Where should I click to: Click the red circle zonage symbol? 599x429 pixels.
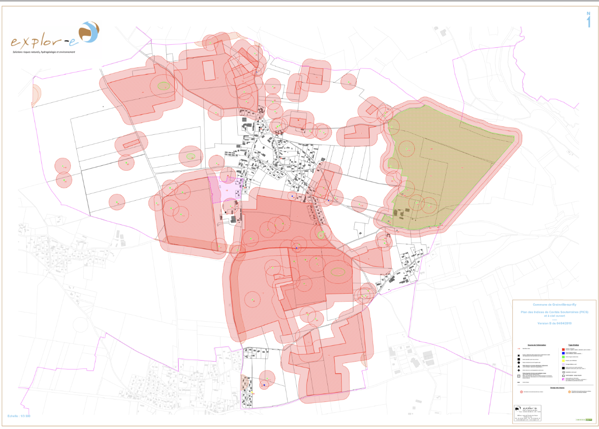(521, 392)
